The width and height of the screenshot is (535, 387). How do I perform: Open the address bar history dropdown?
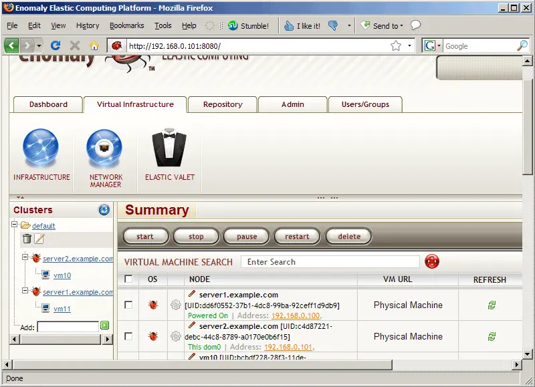[x=409, y=45]
